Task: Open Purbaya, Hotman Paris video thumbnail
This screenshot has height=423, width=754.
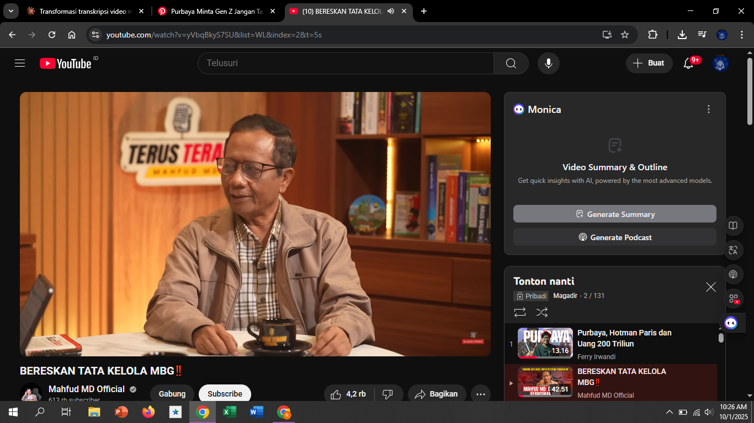Action: pos(545,343)
